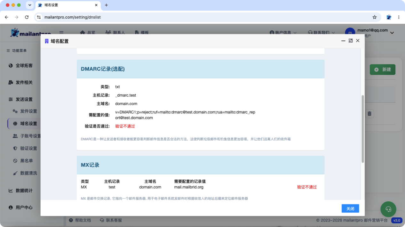Click the mailantpro logo

30,33
